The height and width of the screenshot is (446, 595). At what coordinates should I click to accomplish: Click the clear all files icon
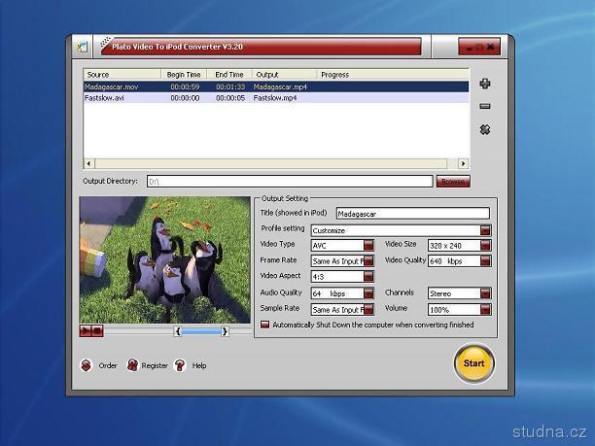(x=484, y=129)
